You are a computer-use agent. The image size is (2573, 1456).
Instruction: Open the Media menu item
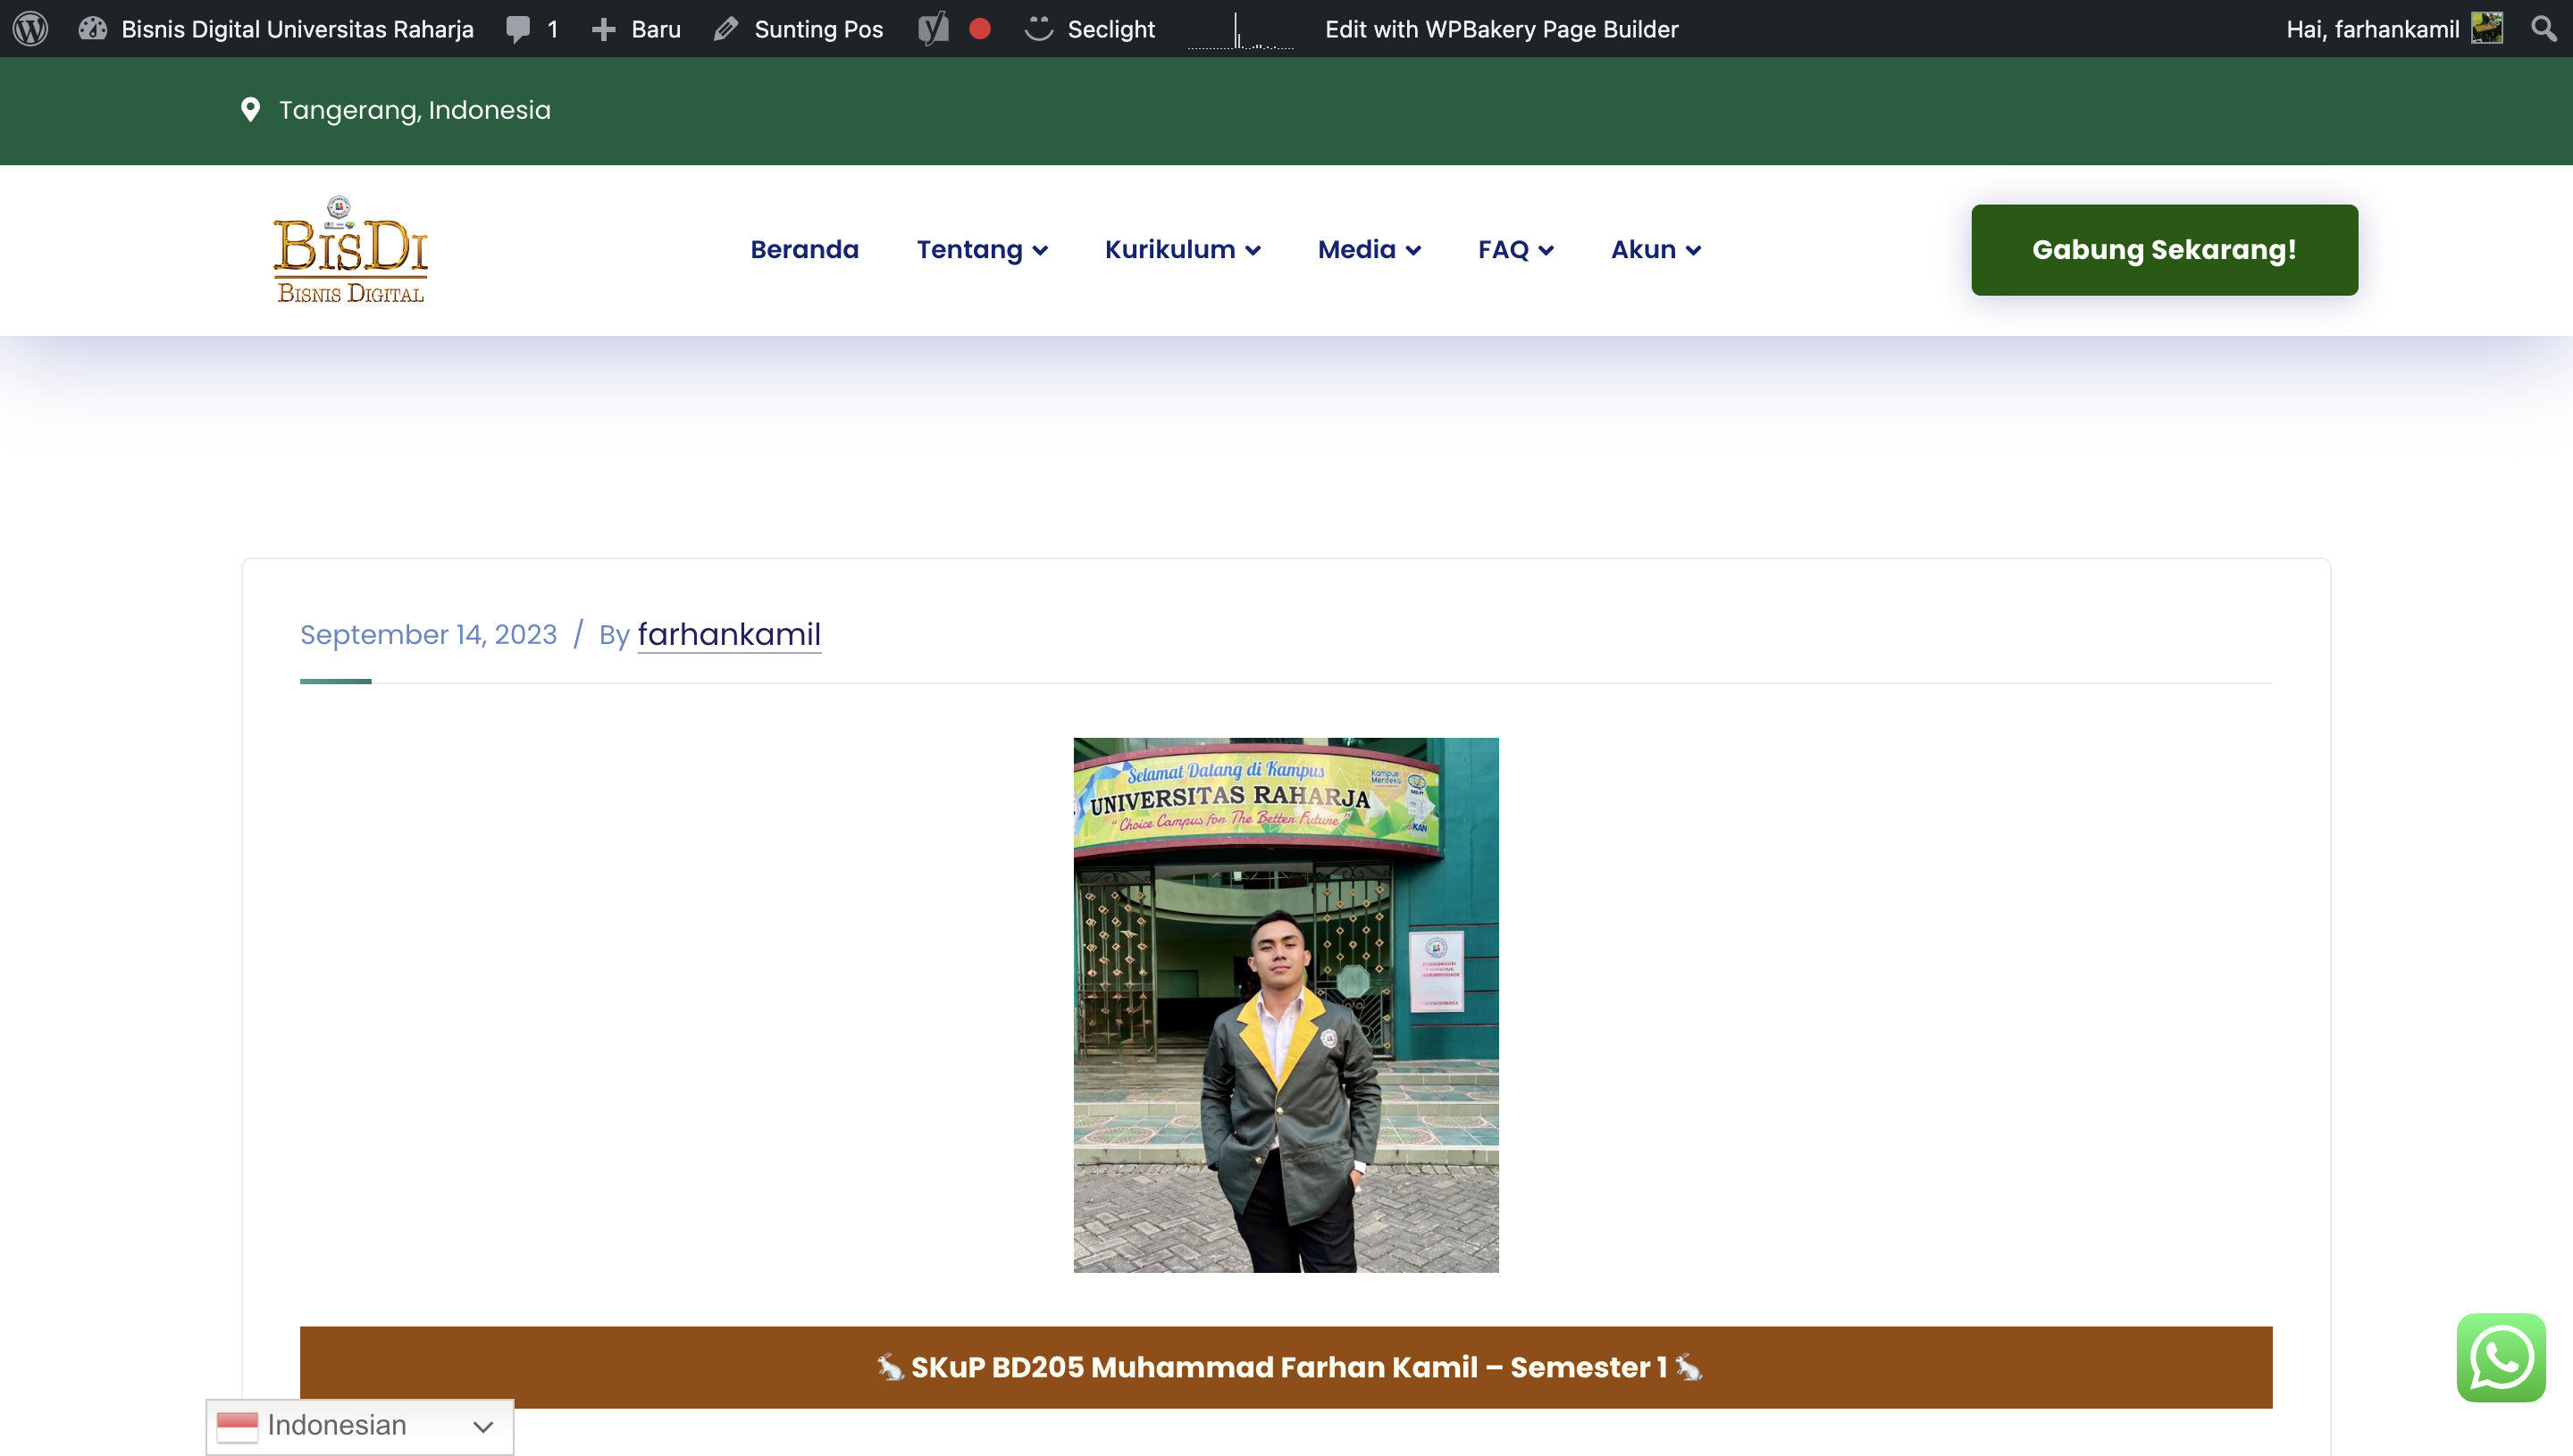pyautogui.click(x=1356, y=249)
